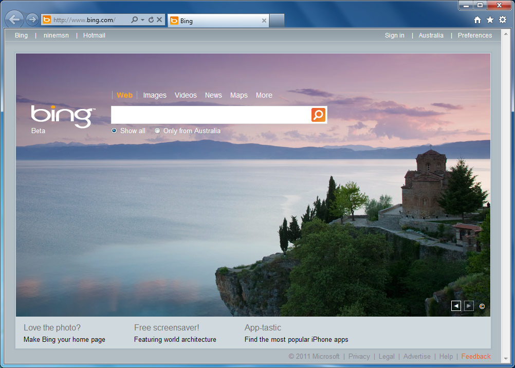Switch to the Web search tab
Viewport: 515px width, 368px height.
point(124,95)
